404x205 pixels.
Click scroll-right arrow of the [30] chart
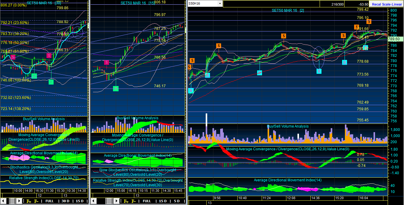point(19,201)
